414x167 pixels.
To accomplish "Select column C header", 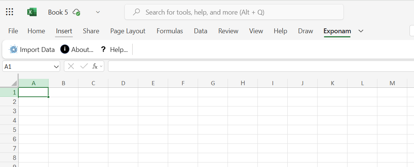I will coord(93,83).
